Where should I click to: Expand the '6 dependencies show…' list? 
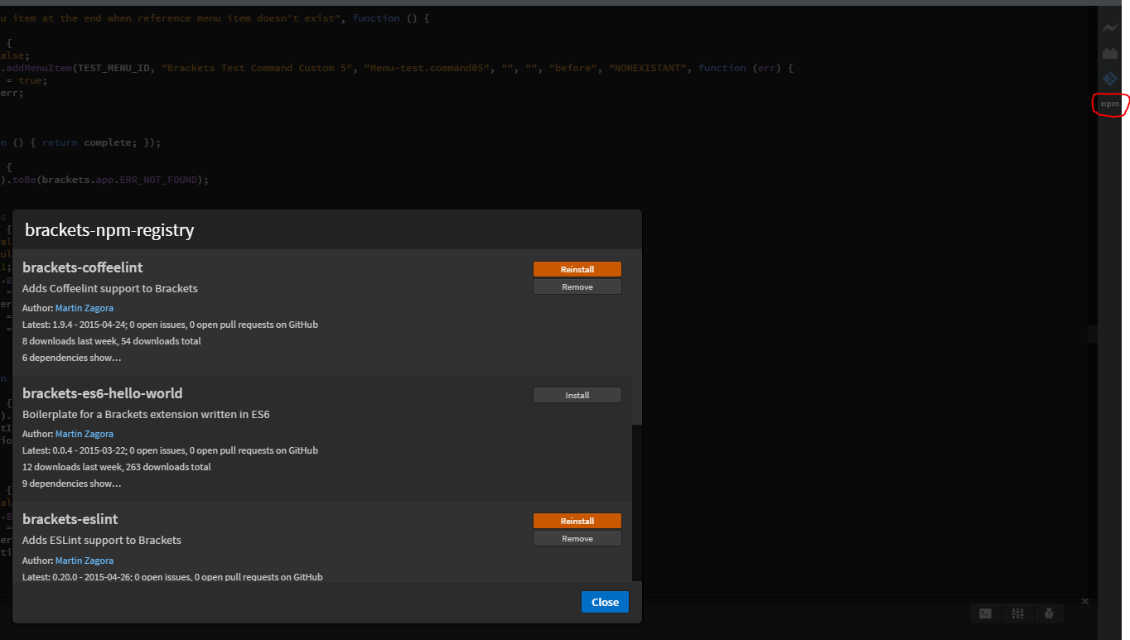(x=72, y=358)
